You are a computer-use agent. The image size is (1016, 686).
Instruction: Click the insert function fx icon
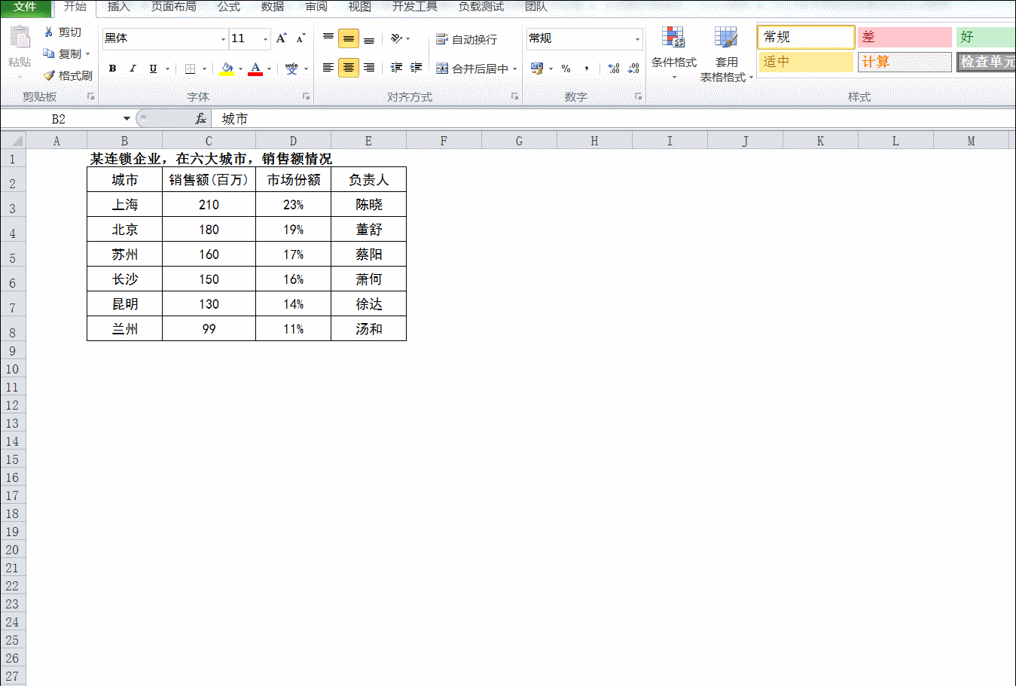[x=201, y=119]
